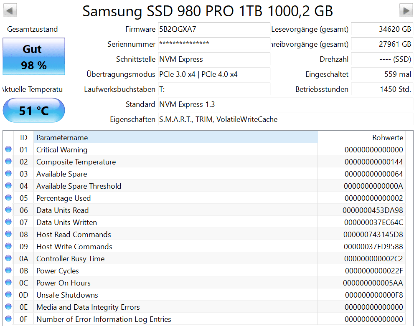Click the status orb beside Host Write Commands
This screenshot has width=414, height=326.
(8, 246)
